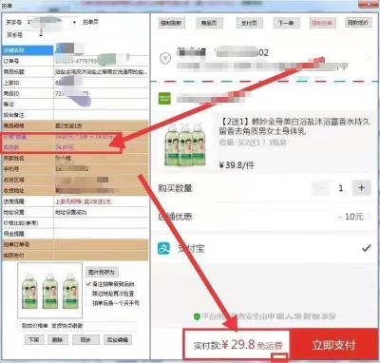
Task: Click the 删除 delete button
Action: pos(57,340)
